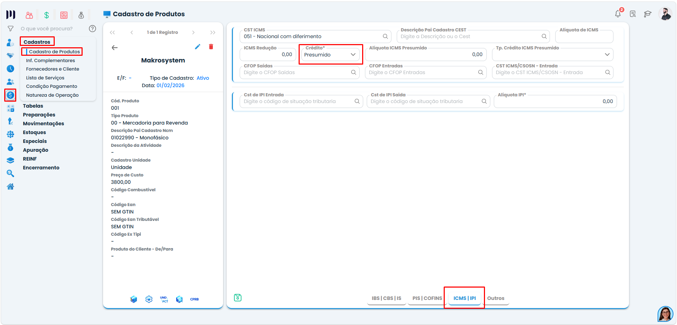677x325 pixels.
Task: Open Condição Pagamento menu item
Action: (52, 86)
